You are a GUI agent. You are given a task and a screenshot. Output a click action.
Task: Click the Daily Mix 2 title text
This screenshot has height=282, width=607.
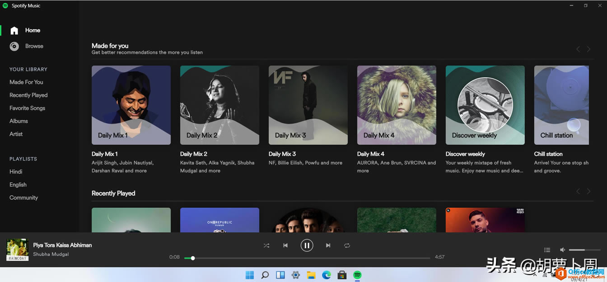[x=194, y=154]
